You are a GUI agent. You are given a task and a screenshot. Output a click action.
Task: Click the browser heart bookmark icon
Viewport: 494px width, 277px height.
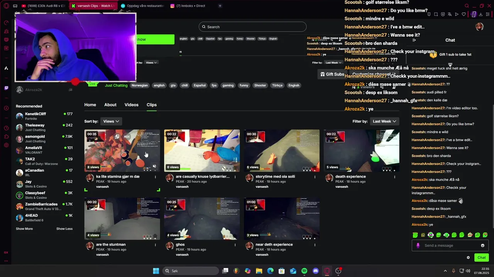(464, 14)
